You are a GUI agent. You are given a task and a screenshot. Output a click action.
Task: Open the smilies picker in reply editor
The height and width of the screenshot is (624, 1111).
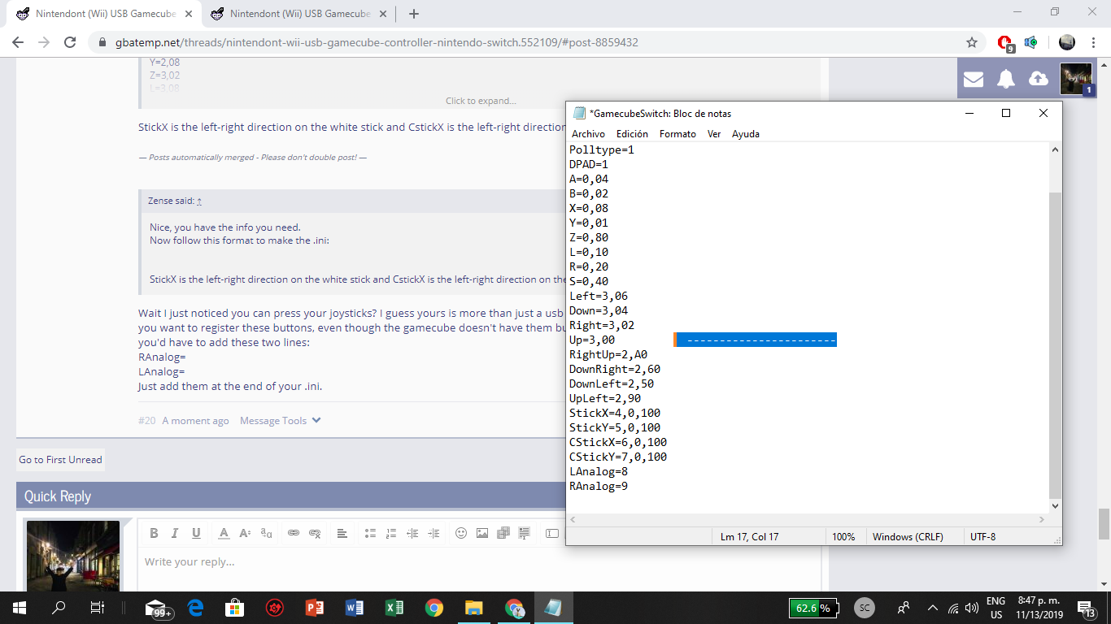pyautogui.click(x=461, y=533)
